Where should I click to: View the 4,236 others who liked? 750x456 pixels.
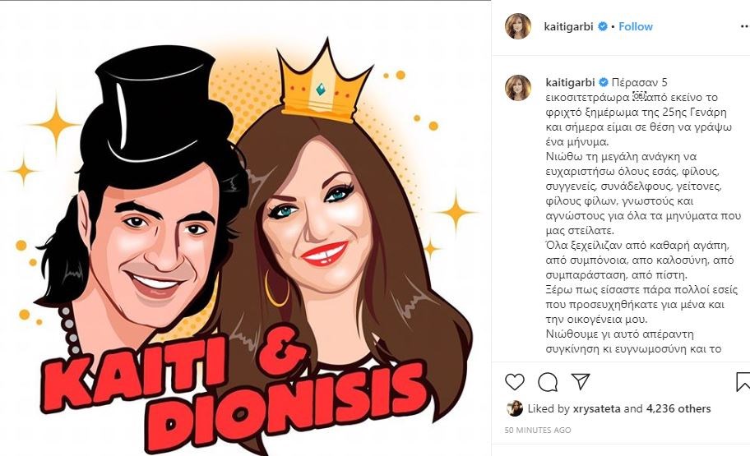678,408
